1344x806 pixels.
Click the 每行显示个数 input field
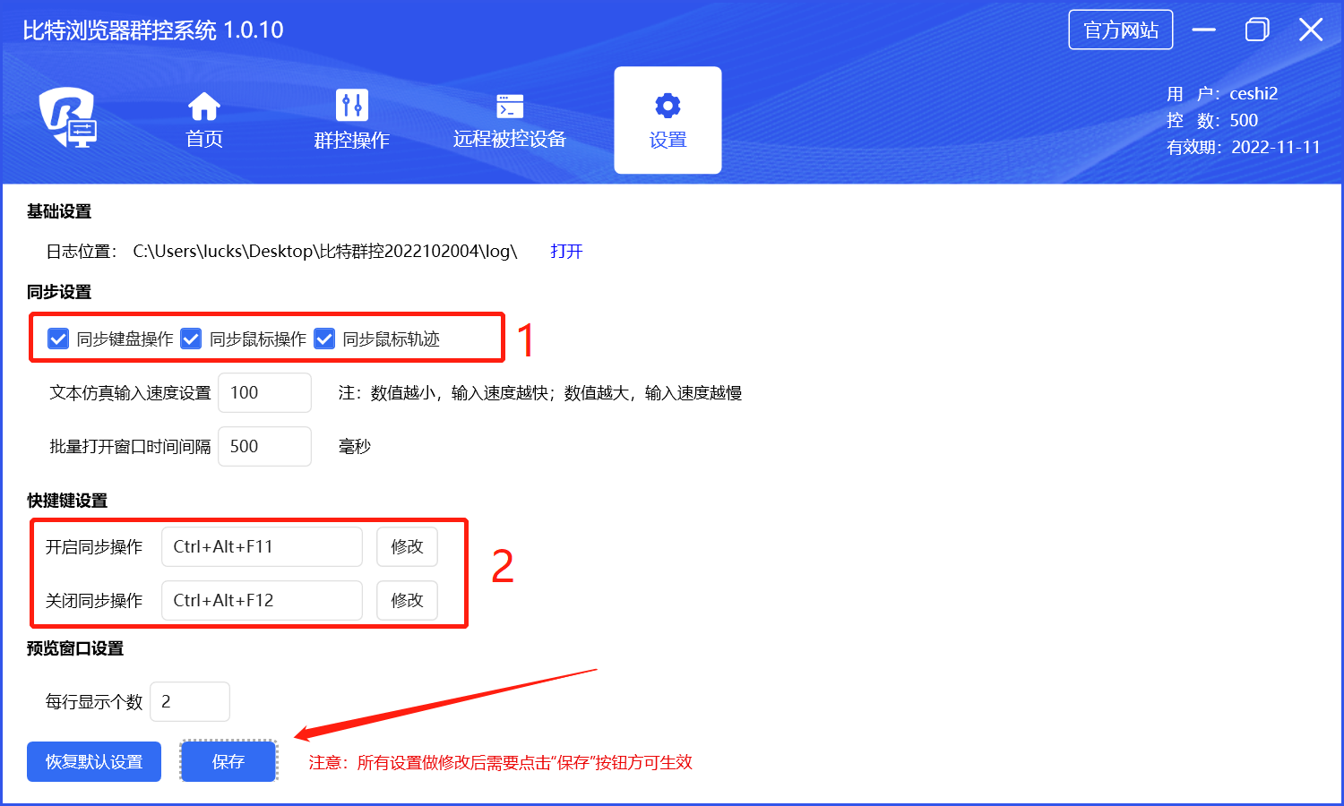pyautogui.click(x=190, y=702)
